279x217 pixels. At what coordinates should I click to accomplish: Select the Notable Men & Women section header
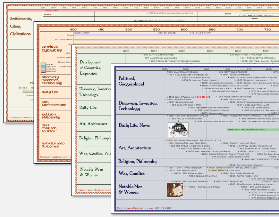[x=131, y=188]
